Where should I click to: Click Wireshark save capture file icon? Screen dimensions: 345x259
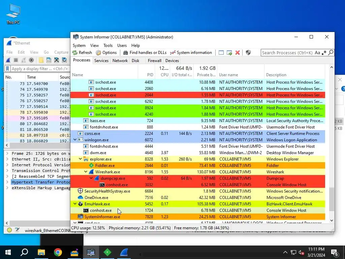pyautogui.click(x=49, y=60)
